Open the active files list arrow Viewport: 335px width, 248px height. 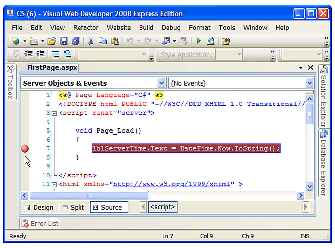[301, 68]
